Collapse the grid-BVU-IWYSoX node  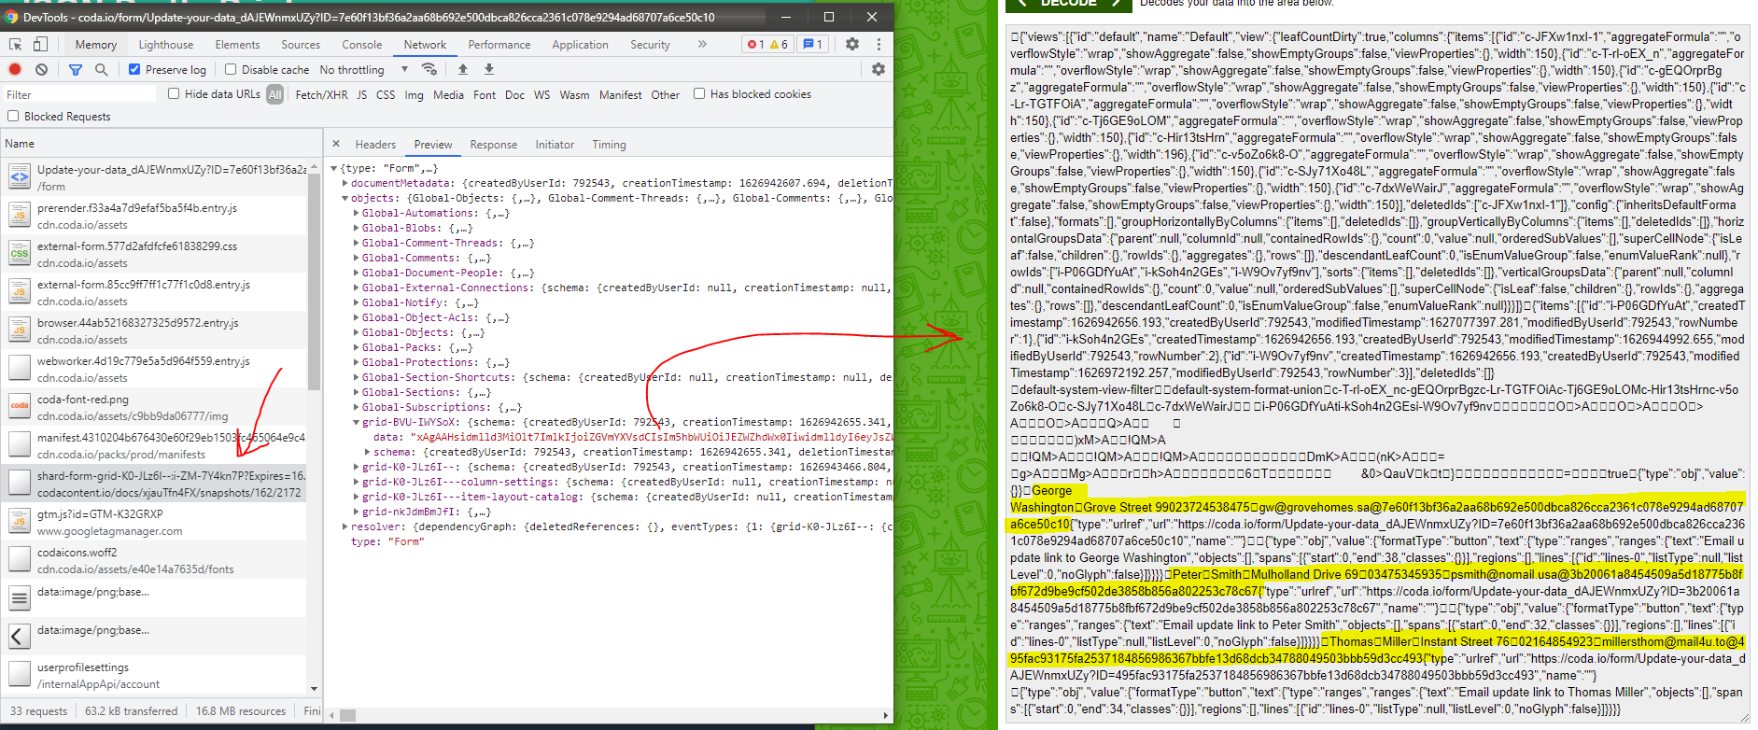coord(357,422)
